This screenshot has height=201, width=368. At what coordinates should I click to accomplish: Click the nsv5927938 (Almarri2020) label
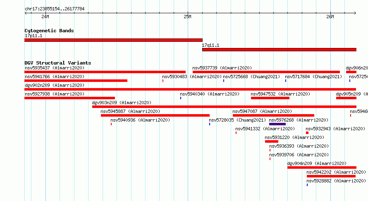coord(55,94)
